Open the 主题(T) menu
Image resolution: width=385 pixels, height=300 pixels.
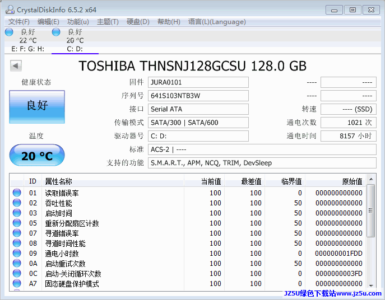[108, 22]
